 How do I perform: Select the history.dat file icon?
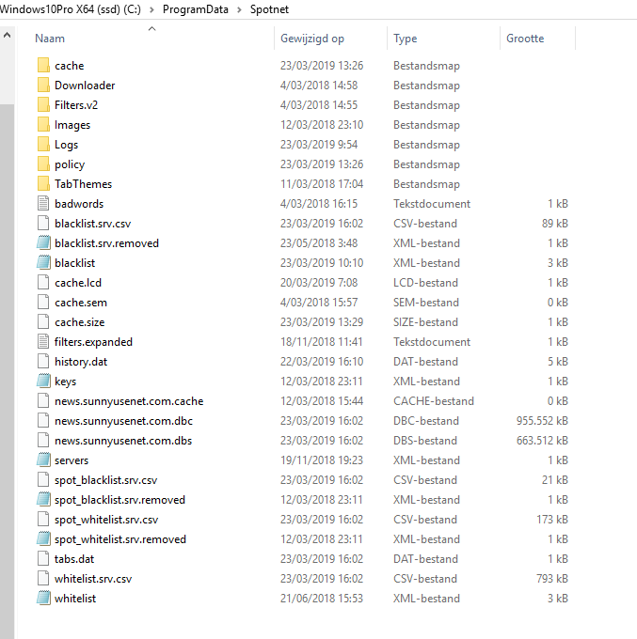coord(43,362)
